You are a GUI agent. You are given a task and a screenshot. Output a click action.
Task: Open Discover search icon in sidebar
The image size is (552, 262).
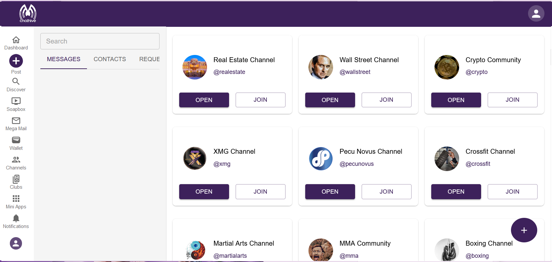coord(16,81)
